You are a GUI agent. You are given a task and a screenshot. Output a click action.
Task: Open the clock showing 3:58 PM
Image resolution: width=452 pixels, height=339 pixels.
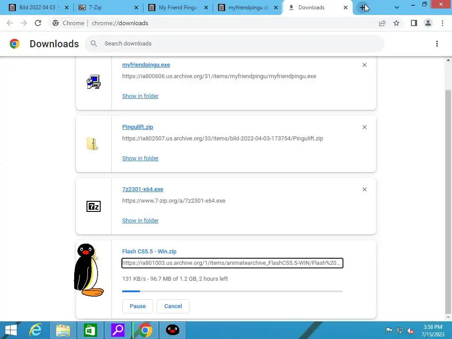point(433,331)
